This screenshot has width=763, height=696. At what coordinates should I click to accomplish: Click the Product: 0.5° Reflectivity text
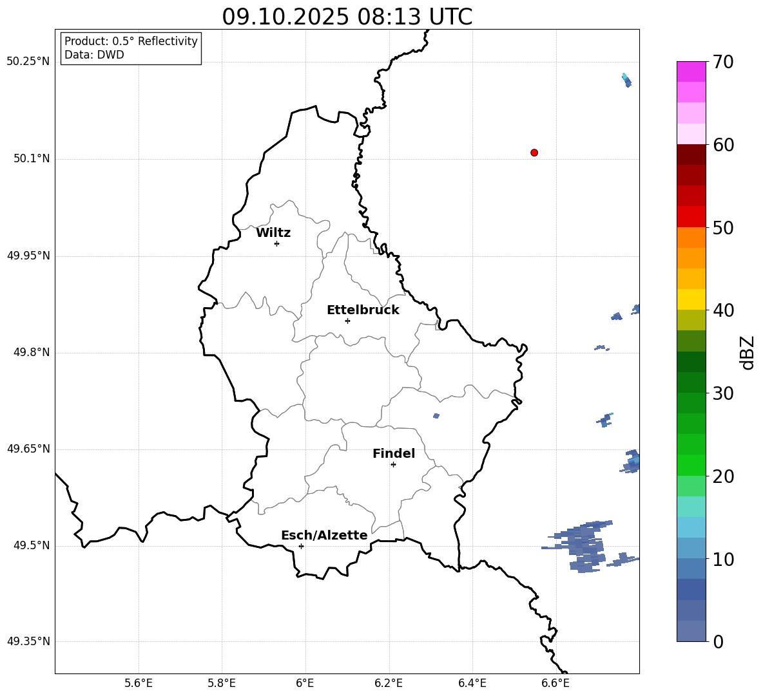pyautogui.click(x=131, y=41)
